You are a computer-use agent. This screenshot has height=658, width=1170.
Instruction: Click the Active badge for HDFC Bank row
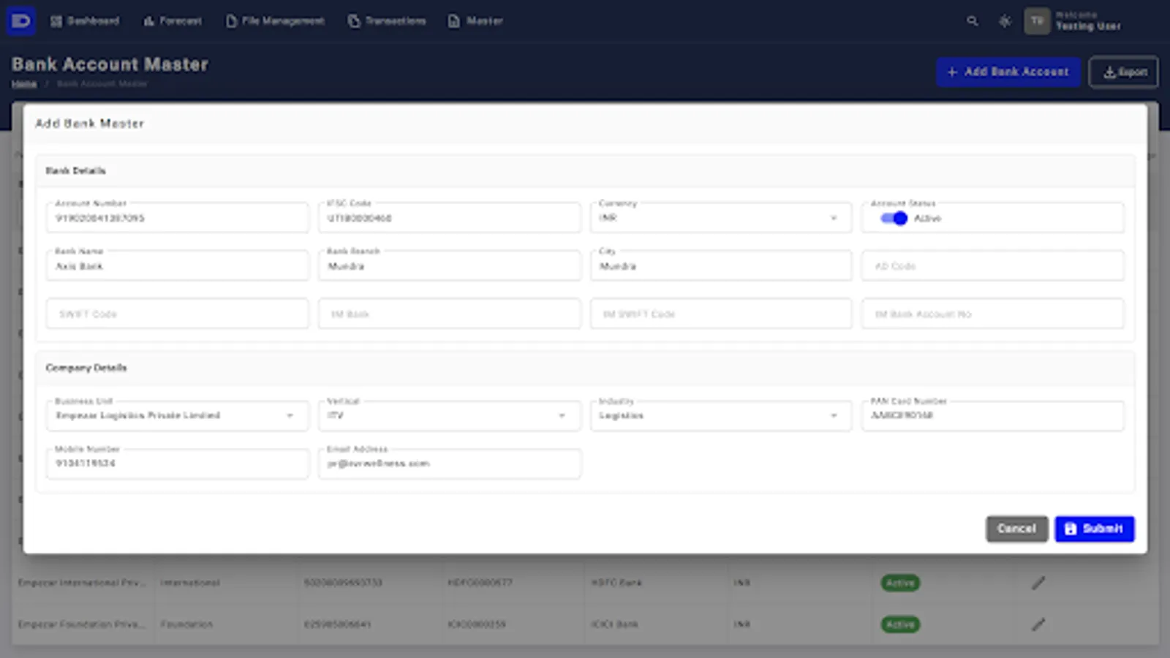900,583
